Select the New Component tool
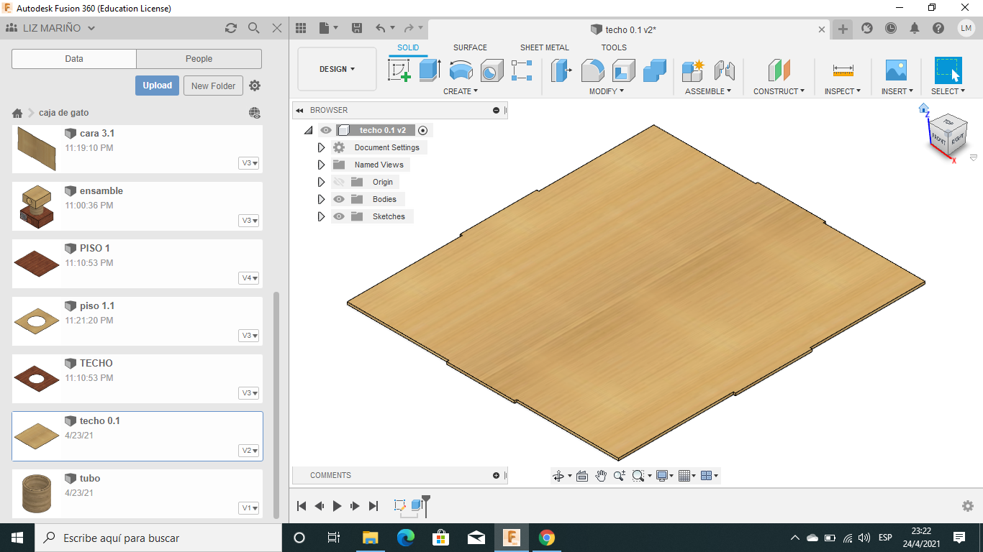This screenshot has width=983, height=552. point(693,70)
